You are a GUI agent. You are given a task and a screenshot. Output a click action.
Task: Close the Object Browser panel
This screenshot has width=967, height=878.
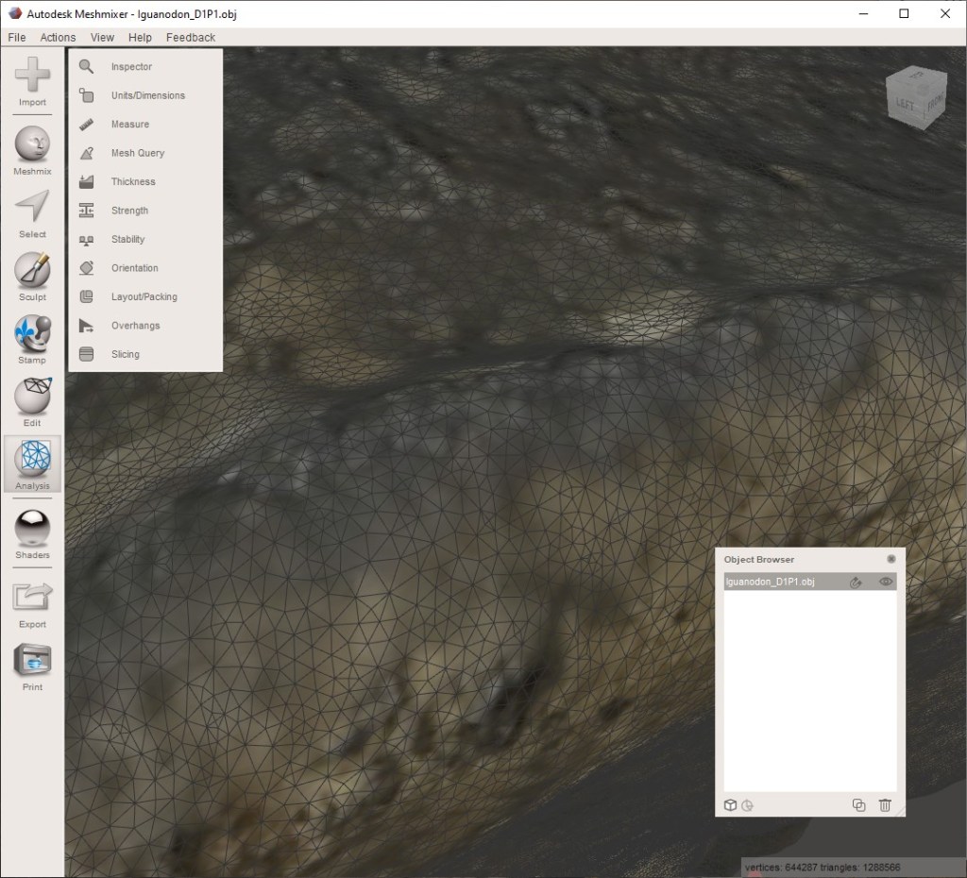(891, 559)
